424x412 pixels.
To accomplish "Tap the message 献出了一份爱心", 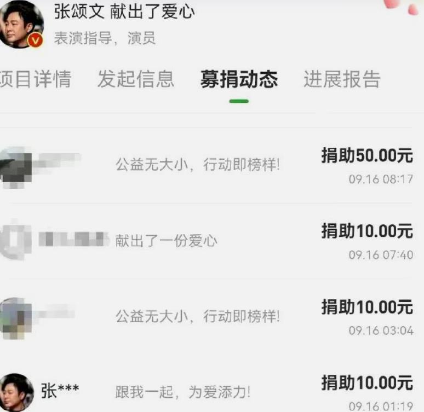I will click(x=167, y=241).
